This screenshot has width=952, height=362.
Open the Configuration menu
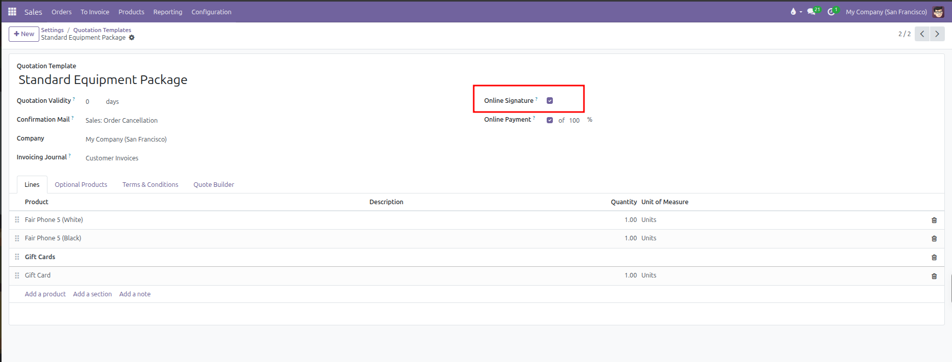click(211, 12)
